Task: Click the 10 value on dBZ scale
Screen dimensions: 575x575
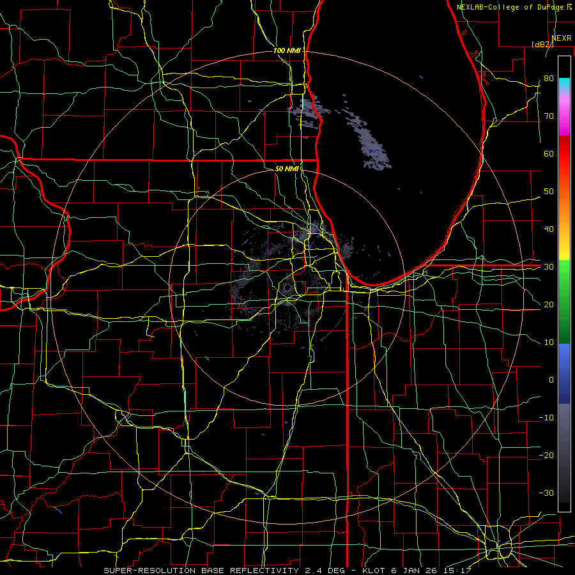Action: 549,342
